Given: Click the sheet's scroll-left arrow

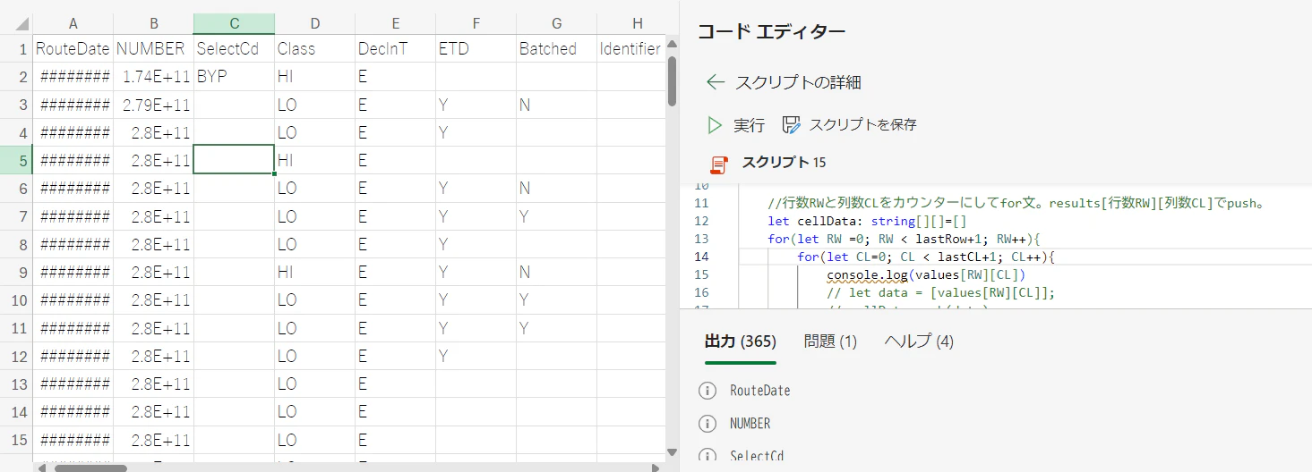Looking at the screenshot, I should tap(40, 467).
